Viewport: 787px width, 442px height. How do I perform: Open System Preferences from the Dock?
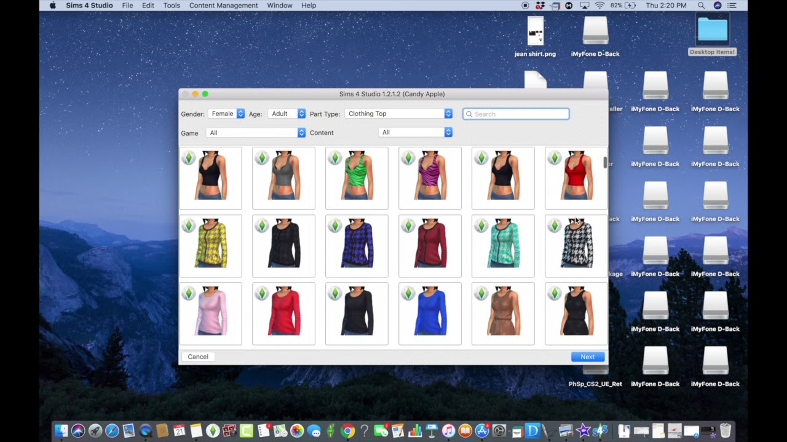tap(499, 430)
